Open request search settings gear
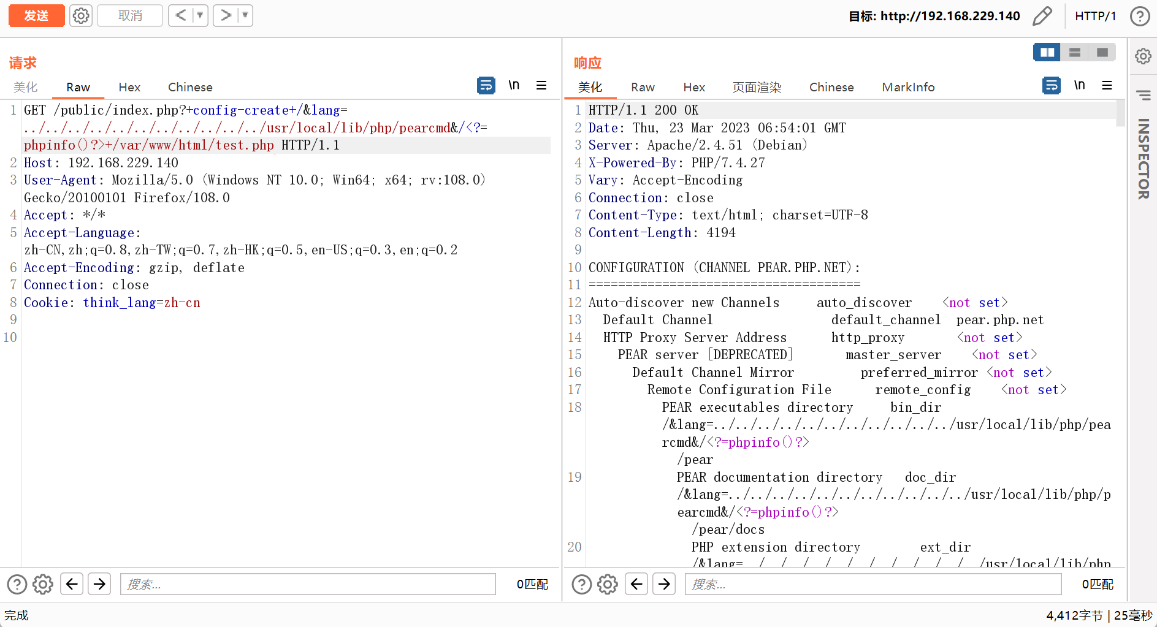 (43, 584)
